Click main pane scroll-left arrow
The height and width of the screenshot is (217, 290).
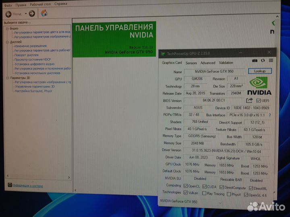(75, 190)
